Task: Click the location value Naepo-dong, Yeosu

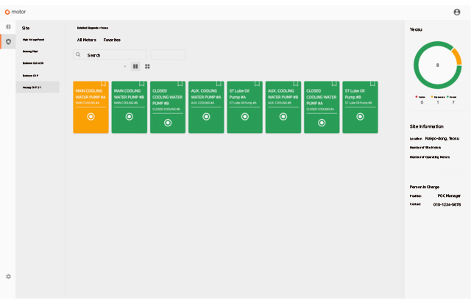Action: [x=442, y=139]
